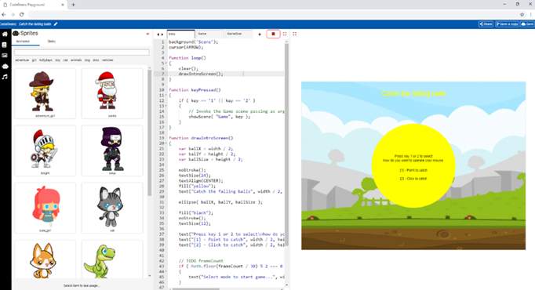Click the sprites list vertical scrollbar
Screen dimensions: 535x290
[x=150, y=133]
